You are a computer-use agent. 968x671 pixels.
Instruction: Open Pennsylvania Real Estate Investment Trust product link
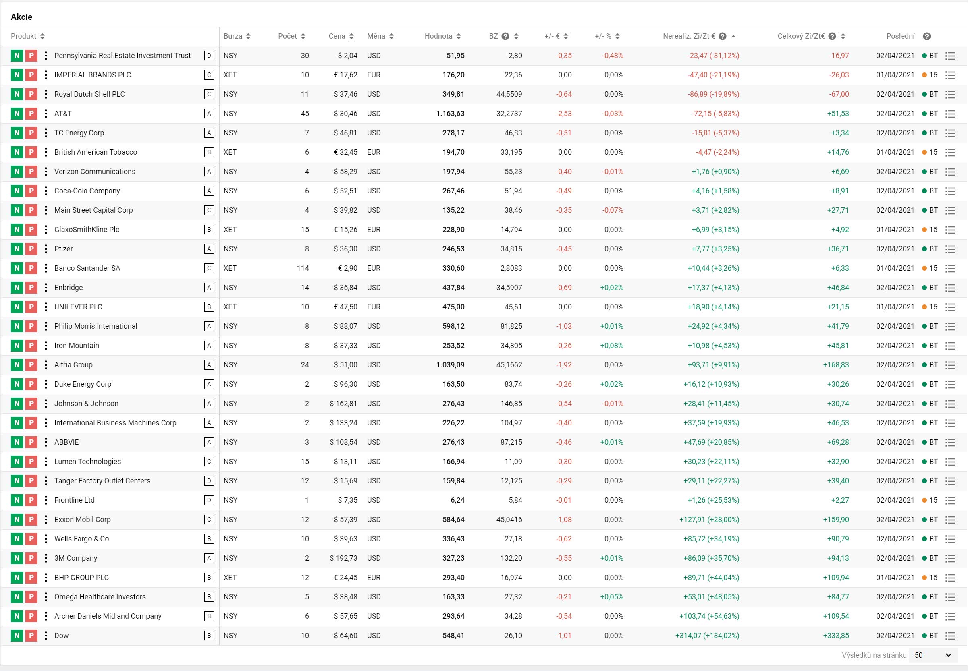pos(123,56)
